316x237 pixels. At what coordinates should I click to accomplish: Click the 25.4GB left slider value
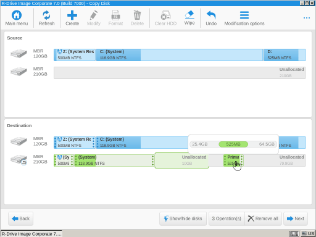click(200, 144)
